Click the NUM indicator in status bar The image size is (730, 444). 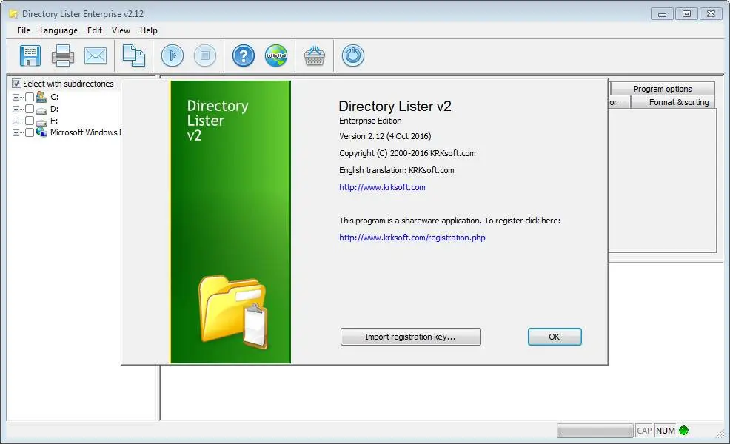pos(666,431)
